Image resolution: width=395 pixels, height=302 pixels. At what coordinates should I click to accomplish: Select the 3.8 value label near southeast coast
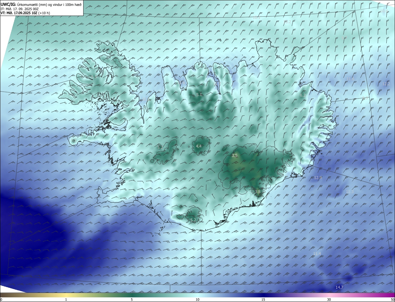point(258,192)
